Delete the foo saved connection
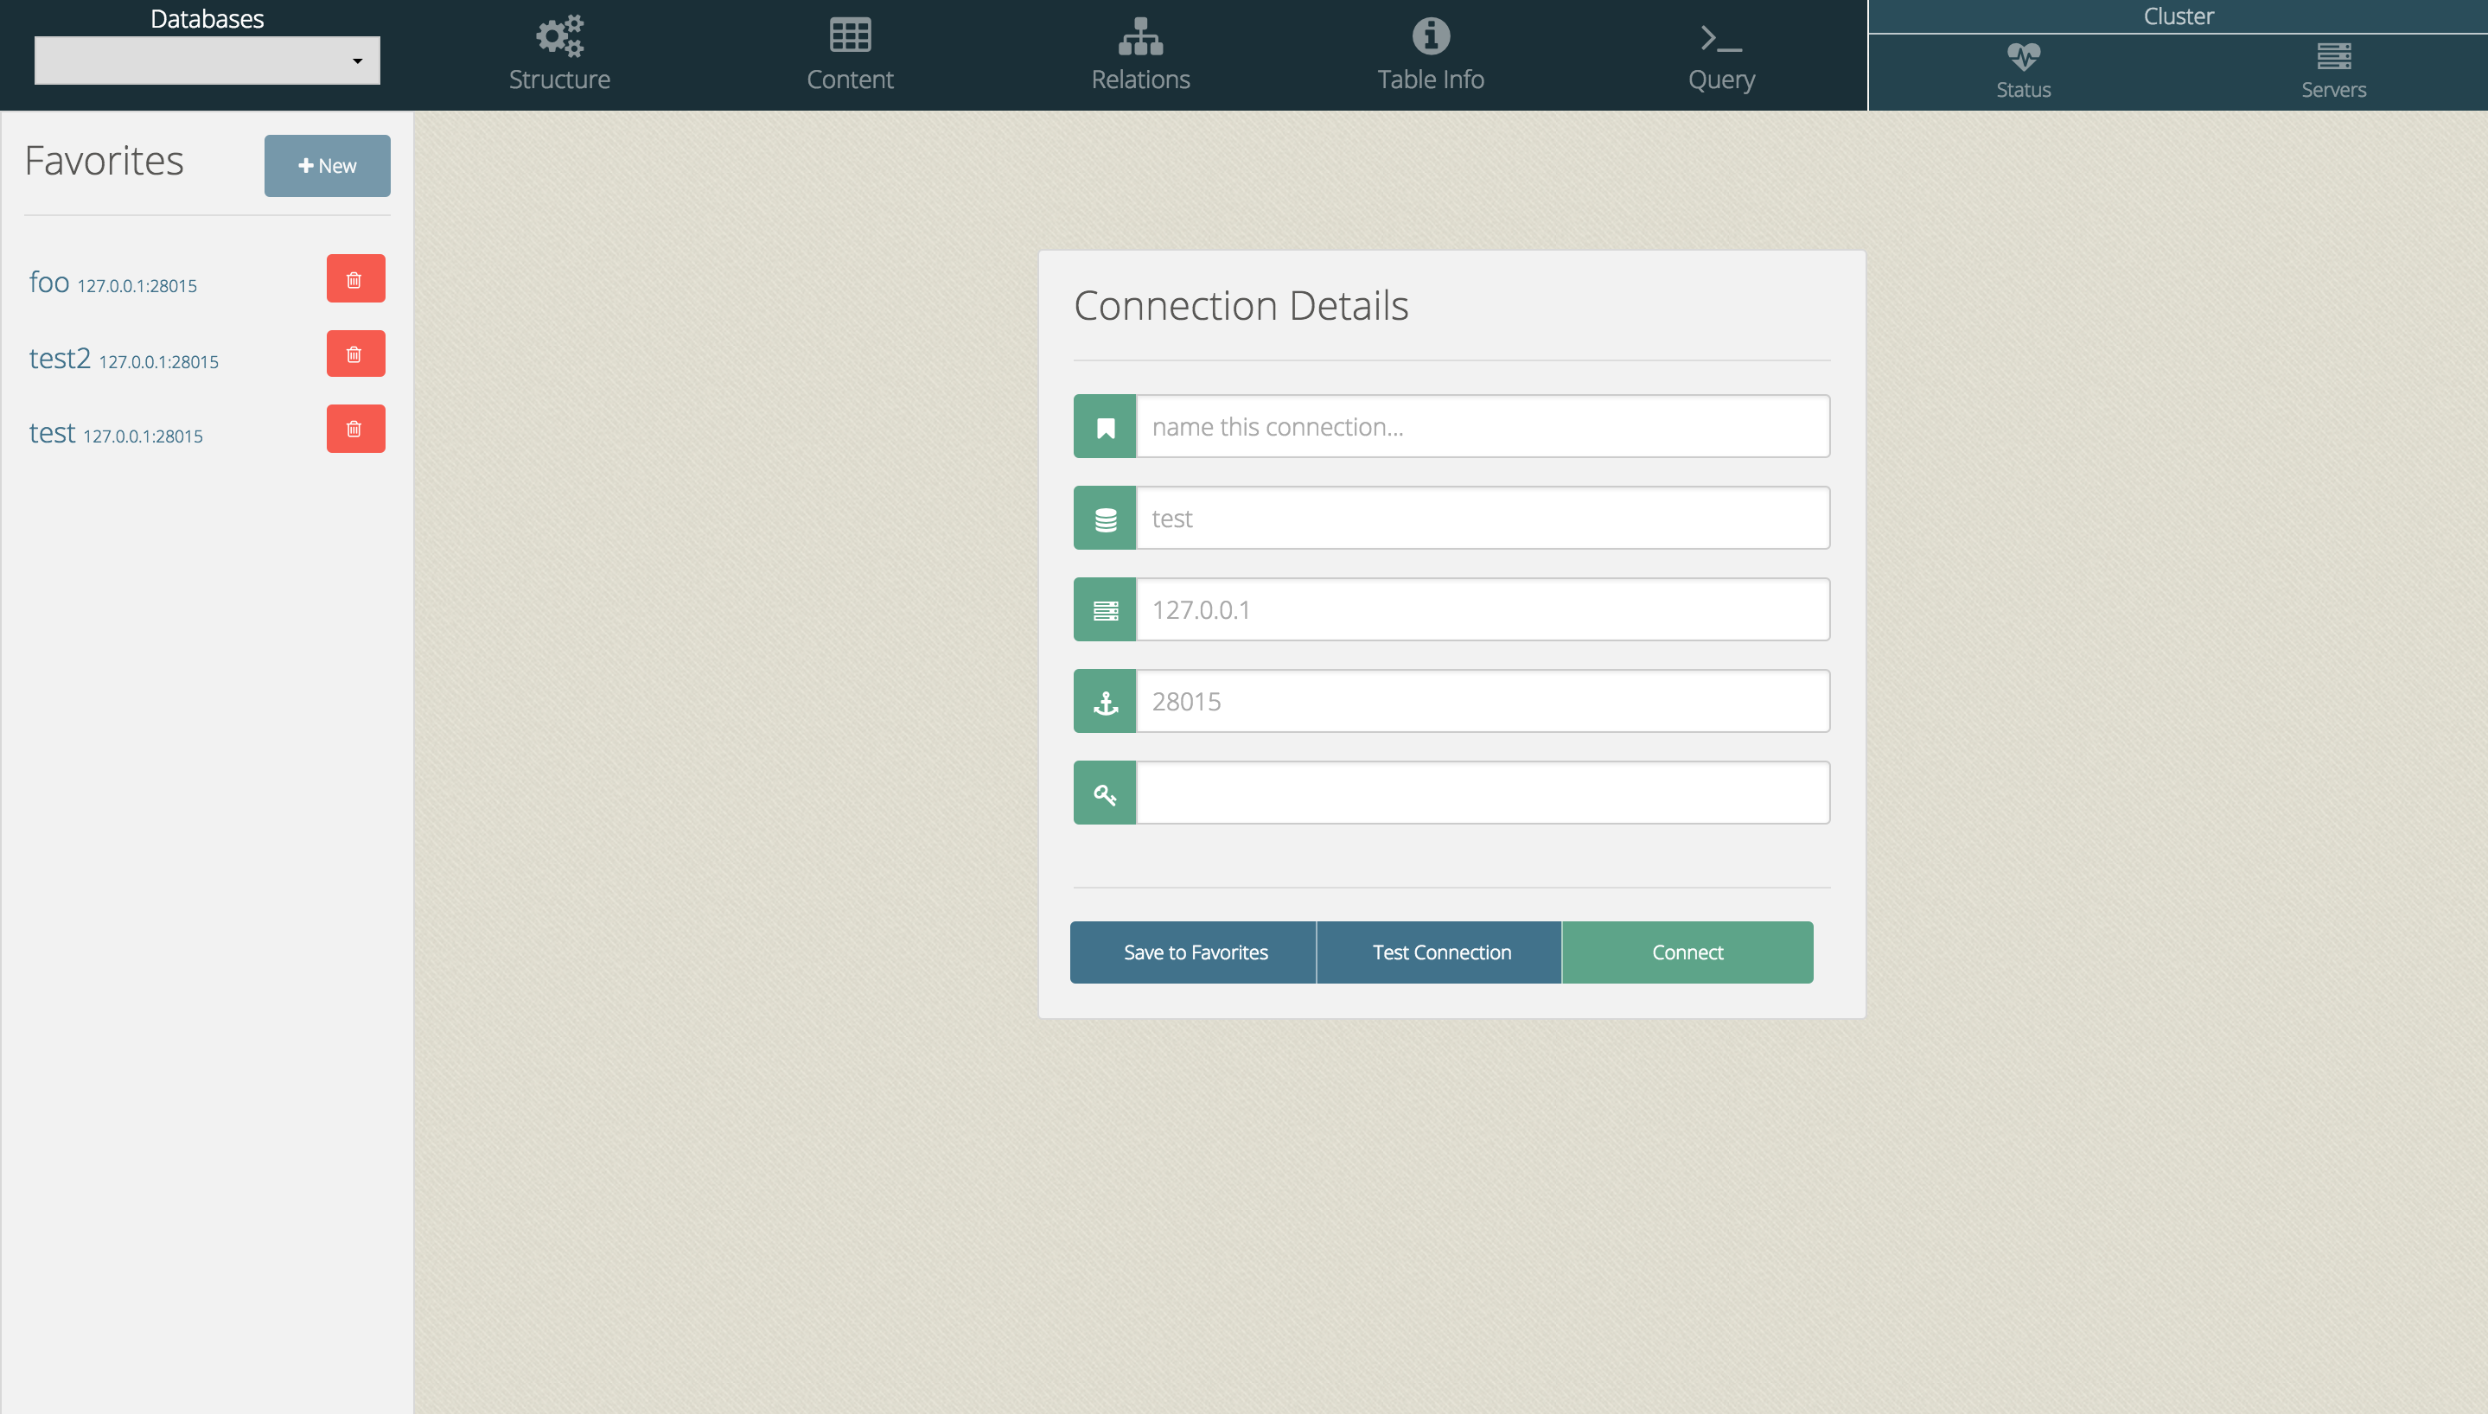 (354, 278)
